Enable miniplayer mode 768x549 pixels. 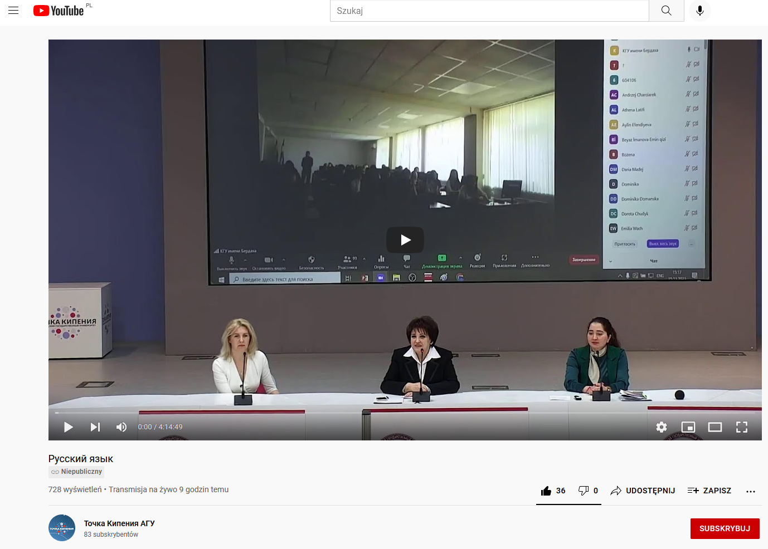coord(688,427)
